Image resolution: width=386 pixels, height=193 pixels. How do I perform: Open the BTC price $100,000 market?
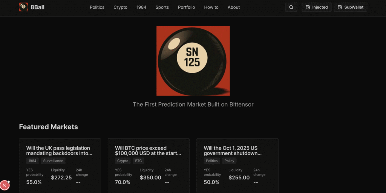click(x=148, y=151)
